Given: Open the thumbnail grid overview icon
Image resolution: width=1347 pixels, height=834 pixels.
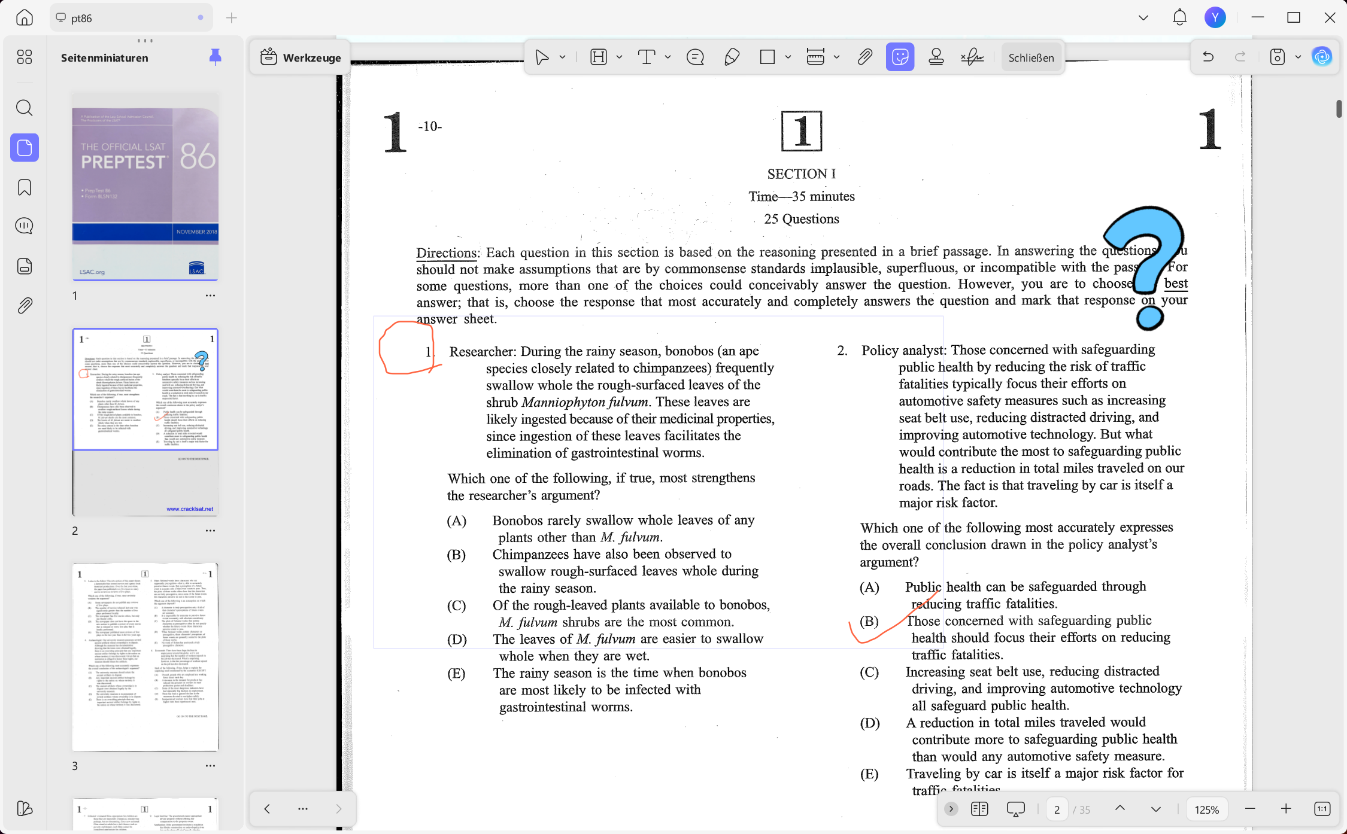Looking at the screenshot, I should click(25, 57).
